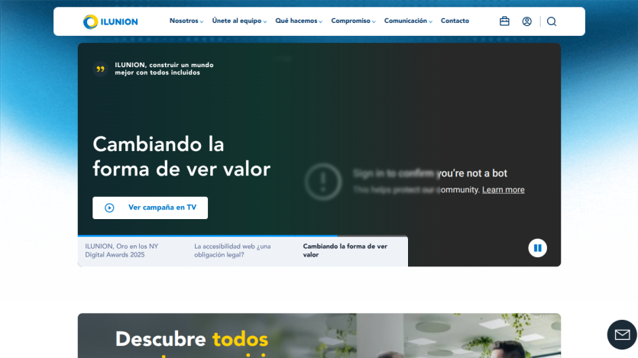The height and width of the screenshot is (358, 638).
Task: Pause the hero carousel
Action: tap(537, 248)
